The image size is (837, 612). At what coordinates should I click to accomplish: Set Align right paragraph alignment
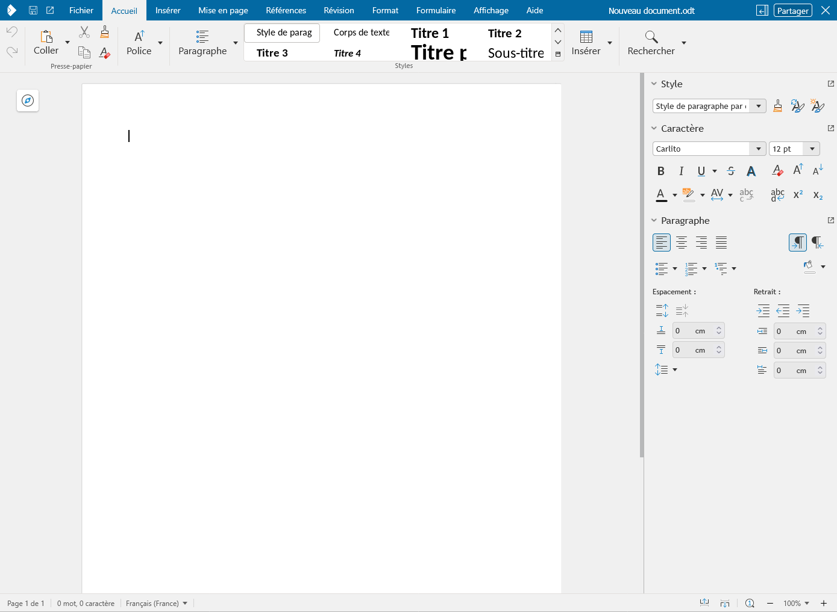[701, 243]
